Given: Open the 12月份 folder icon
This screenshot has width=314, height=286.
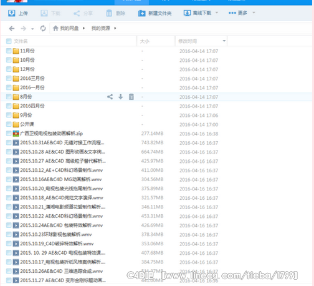Looking at the screenshot, I should coord(16,69).
